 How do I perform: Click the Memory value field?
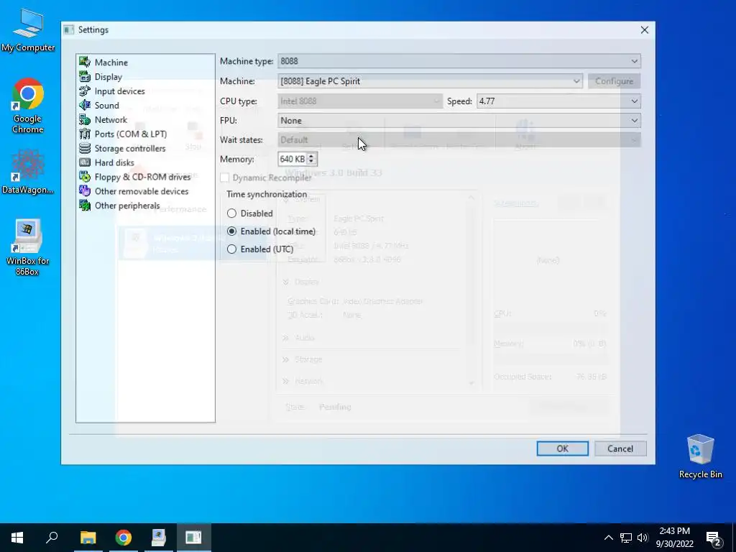pos(293,159)
